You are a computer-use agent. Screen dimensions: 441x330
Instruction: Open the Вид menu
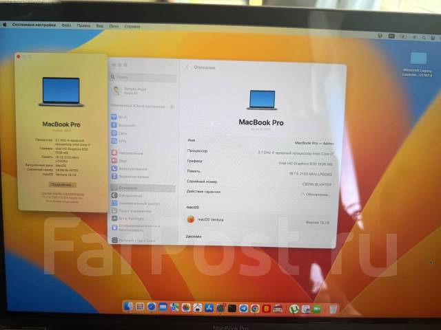click(x=99, y=26)
